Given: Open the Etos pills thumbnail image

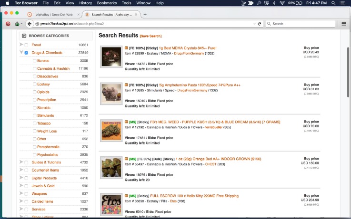Looking at the screenshot, I should [111, 204].
